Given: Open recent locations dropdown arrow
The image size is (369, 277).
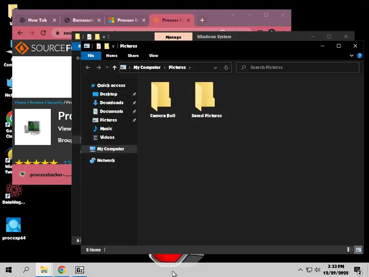Looking at the screenshot, I should [x=107, y=67].
